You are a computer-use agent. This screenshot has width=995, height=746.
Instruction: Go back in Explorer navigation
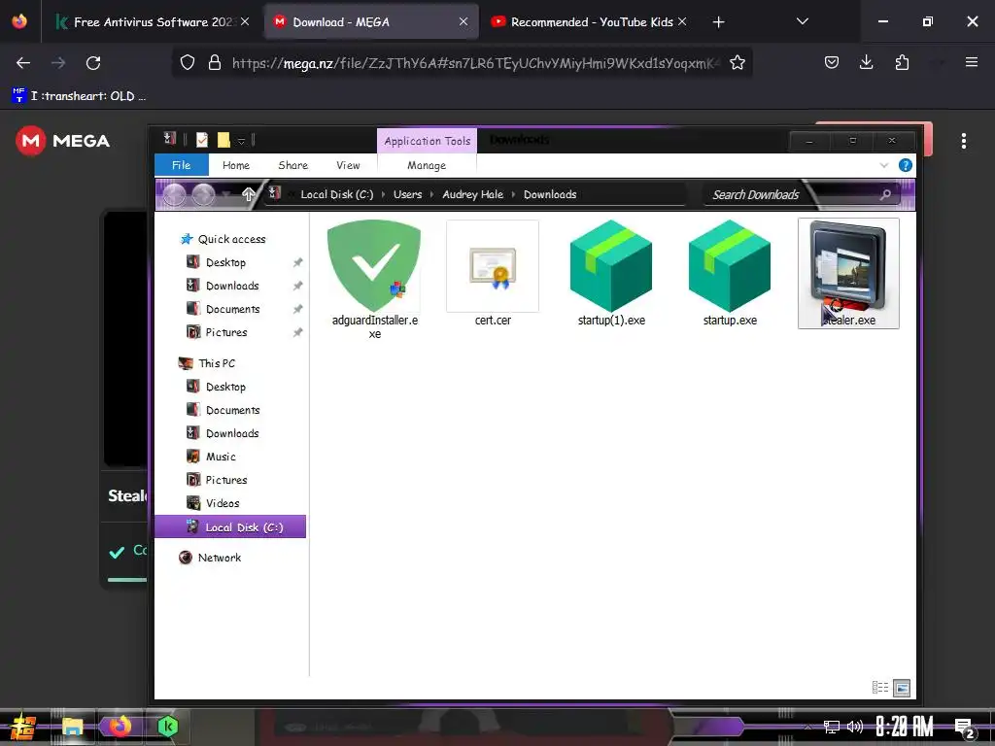point(175,194)
